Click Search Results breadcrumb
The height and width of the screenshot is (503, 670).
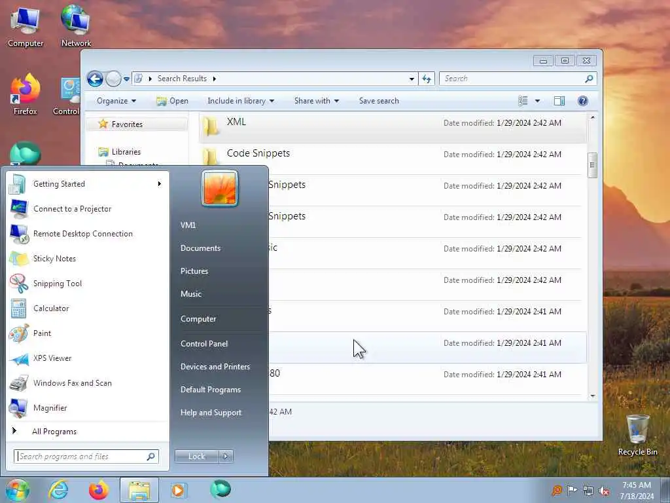[182, 79]
